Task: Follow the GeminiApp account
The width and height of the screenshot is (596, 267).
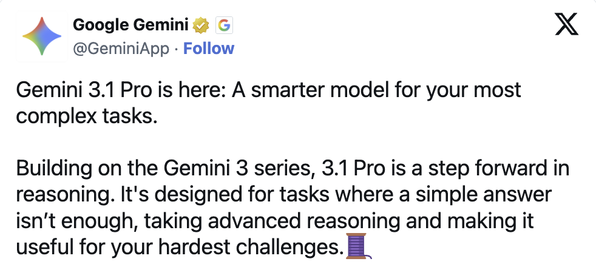Action: click(x=208, y=49)
